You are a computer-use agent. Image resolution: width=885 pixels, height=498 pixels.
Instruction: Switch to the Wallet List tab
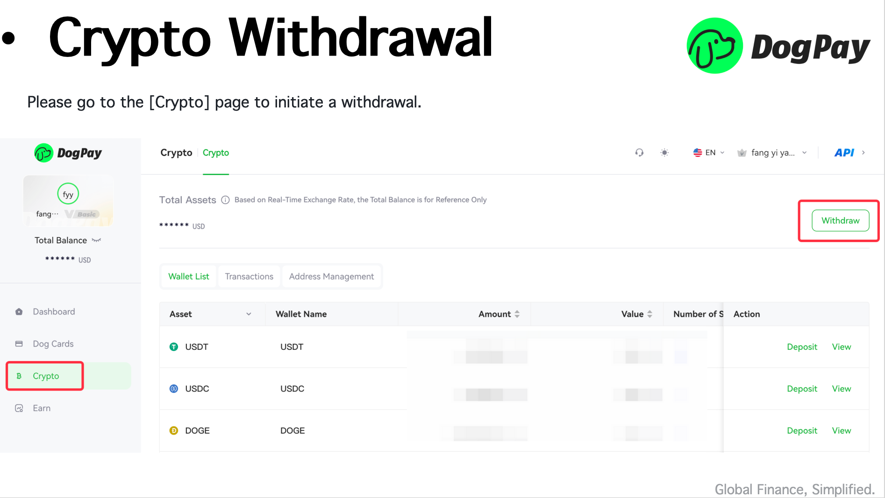point(189,277)
